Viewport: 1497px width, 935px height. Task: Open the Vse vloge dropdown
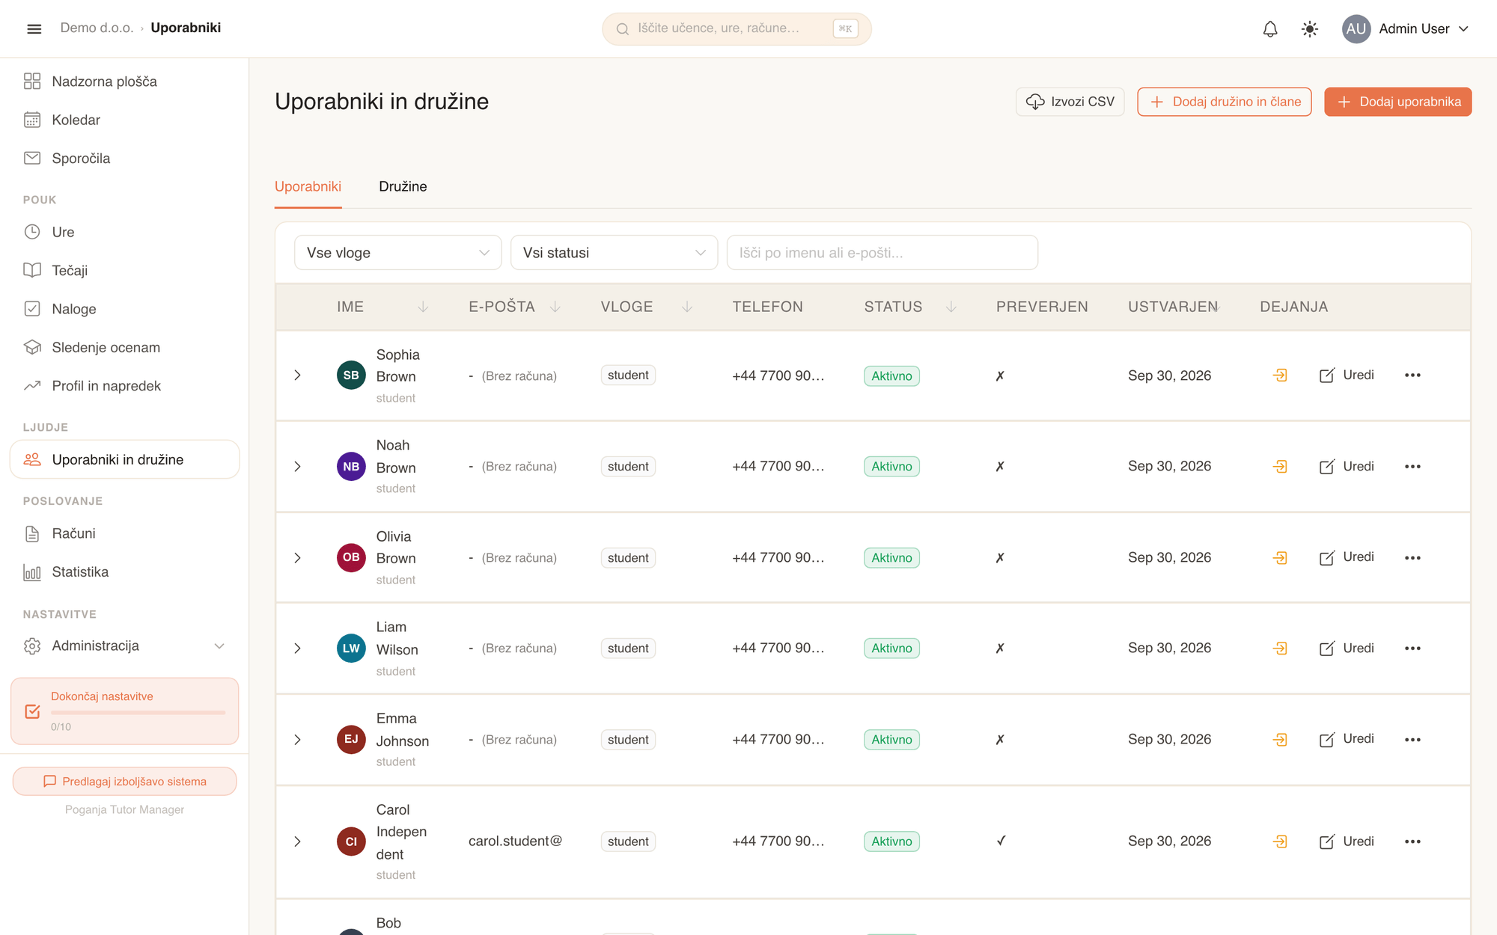[398, 253]
